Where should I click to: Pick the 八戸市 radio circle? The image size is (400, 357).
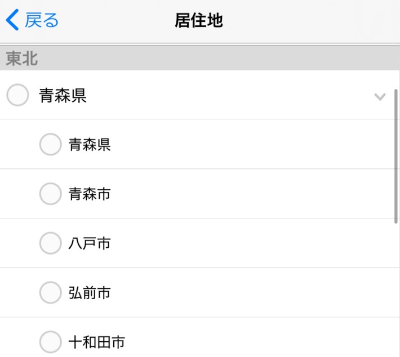50,244
